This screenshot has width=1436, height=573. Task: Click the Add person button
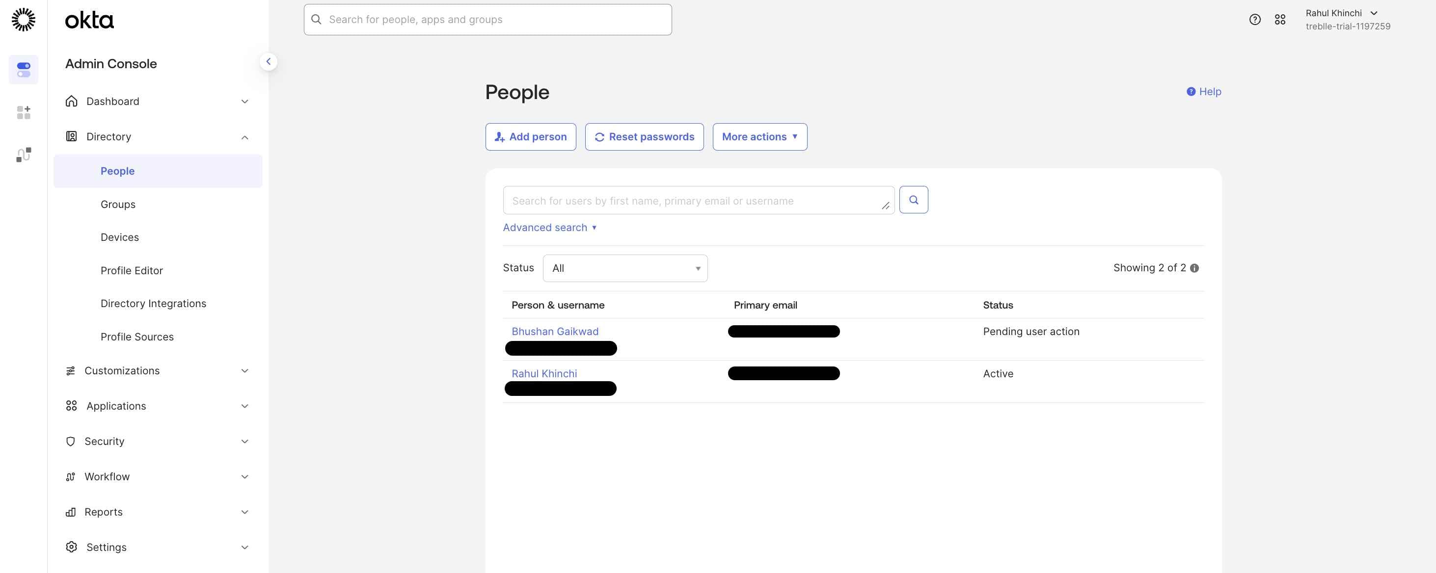[530, 137]
